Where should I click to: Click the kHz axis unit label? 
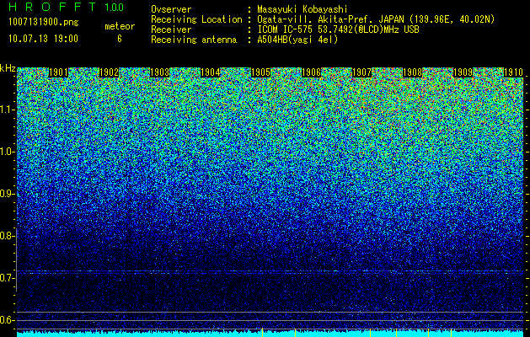tap(8, 68)
